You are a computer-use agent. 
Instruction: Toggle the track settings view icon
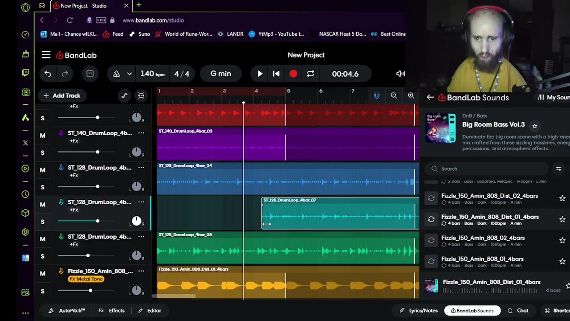pos(141,95)
